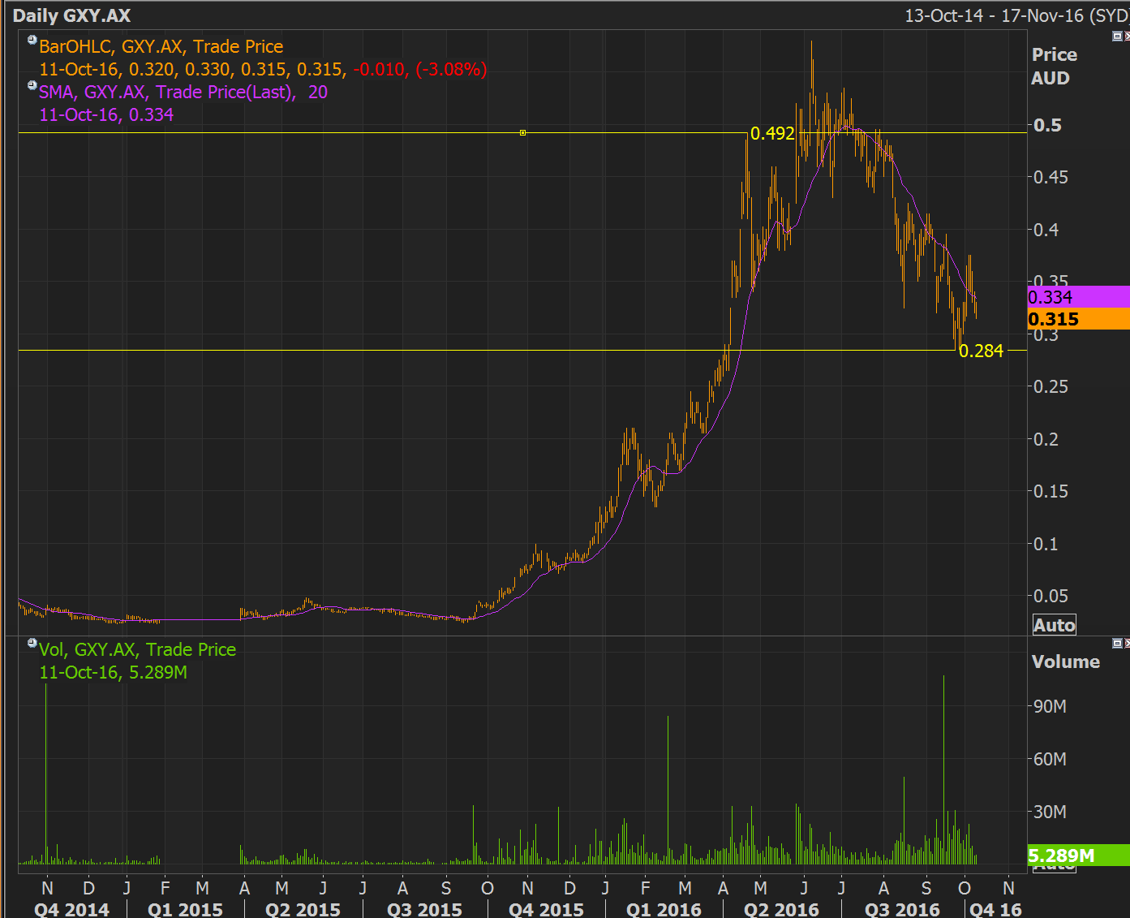Viewport: 1130px width, 918px height.
Task: Click the 0.05 price axis label
Action: [1051, 596]
